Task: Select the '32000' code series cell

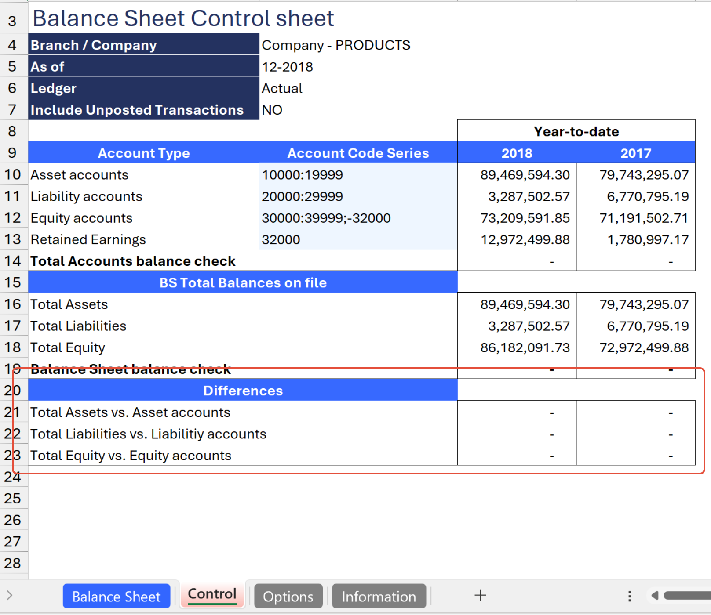Action: point(358,239)
